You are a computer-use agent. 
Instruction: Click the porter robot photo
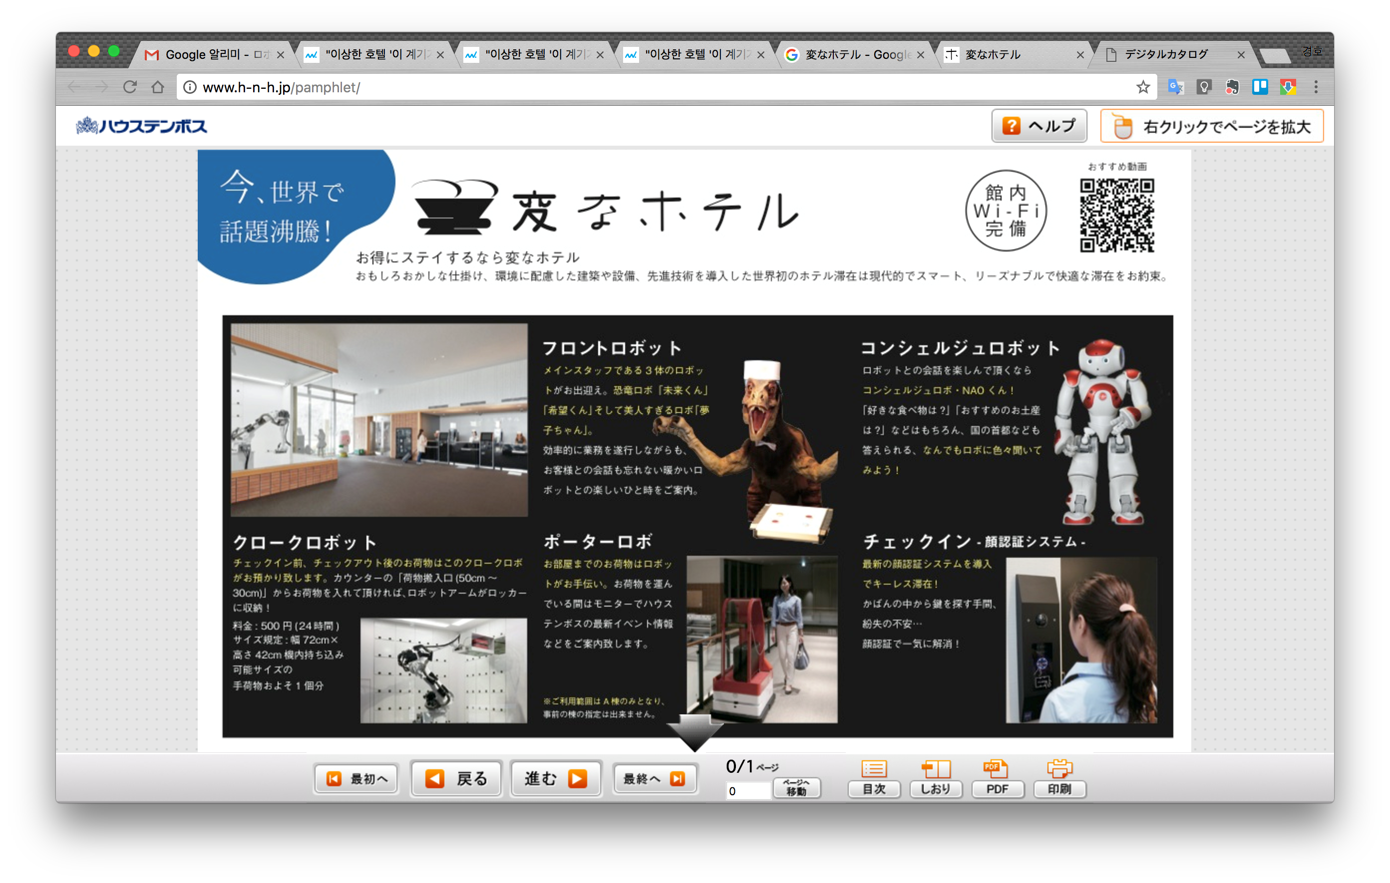click(762, 639)
